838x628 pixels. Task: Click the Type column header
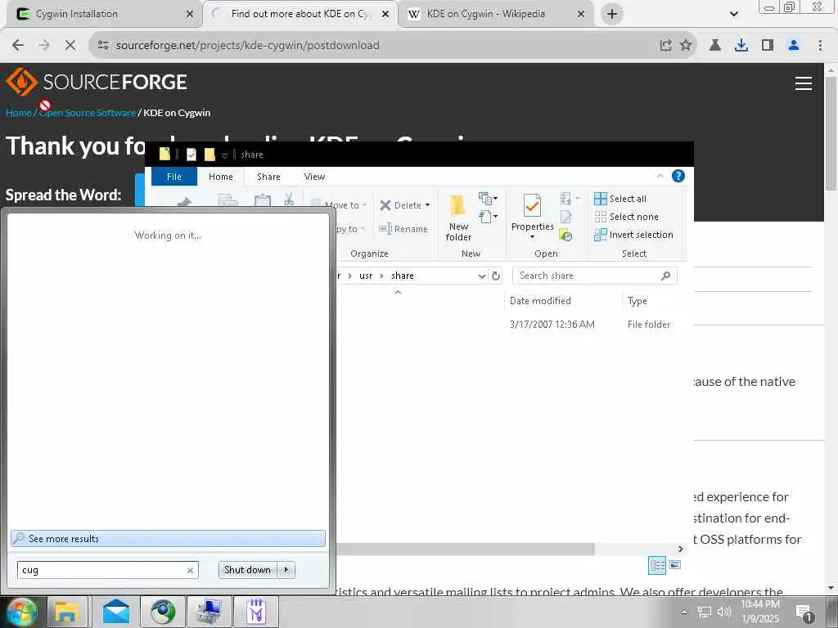[x=637, y=301]
